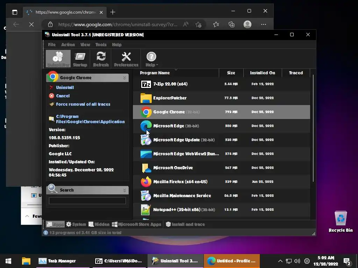Image resolution: width=358 pixels, height=268 pixels.
Task: Open the Recycle Bin on the desktop
Action: coord(341,221)
